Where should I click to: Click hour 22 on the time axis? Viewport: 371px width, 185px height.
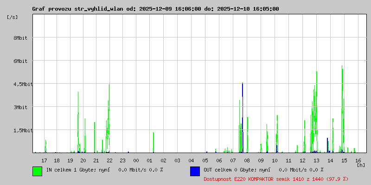click(109, 160)
